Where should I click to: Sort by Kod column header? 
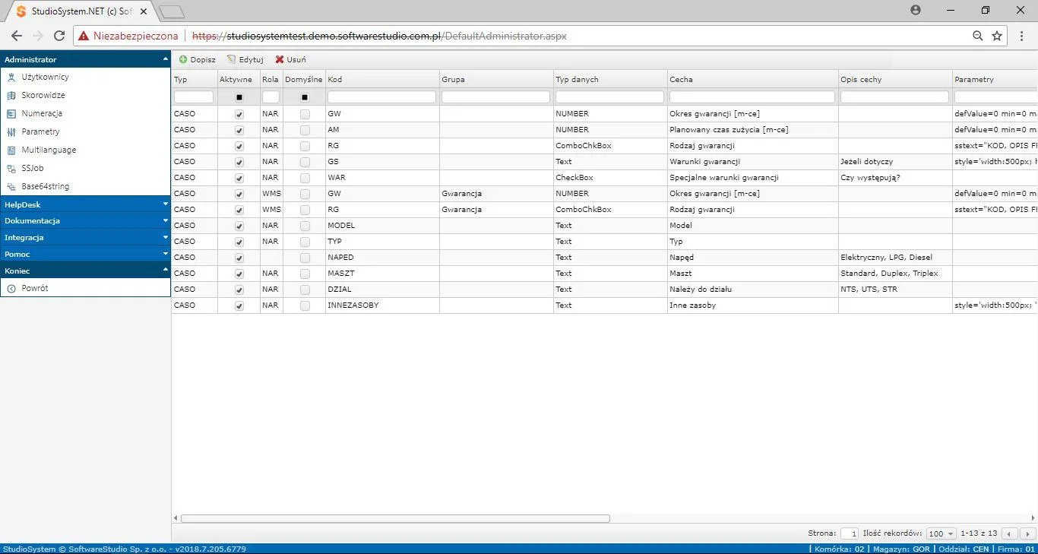pyautogui.click(x=382, y=79)
